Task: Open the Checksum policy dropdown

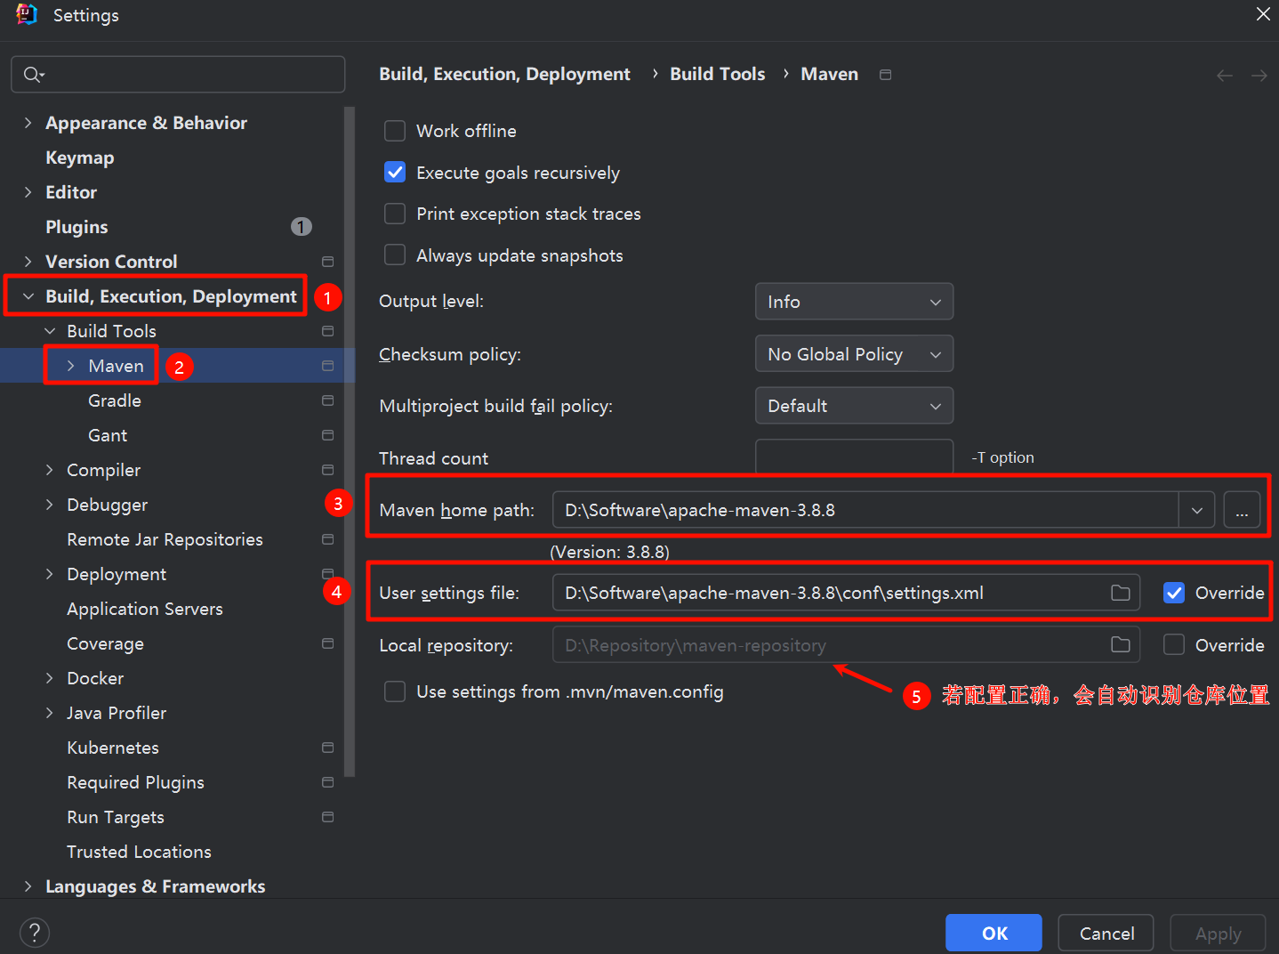Action: click(x=854, y=354)
